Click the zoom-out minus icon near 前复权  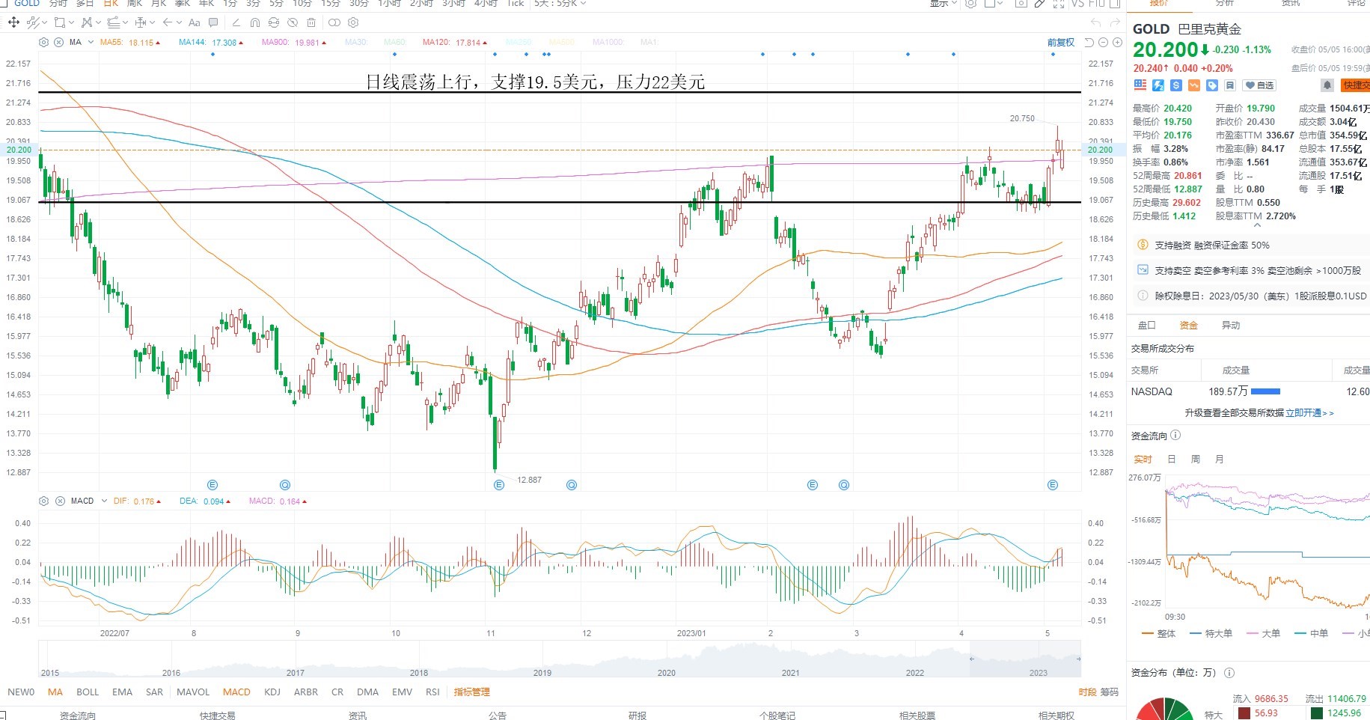pos(1103,42)
